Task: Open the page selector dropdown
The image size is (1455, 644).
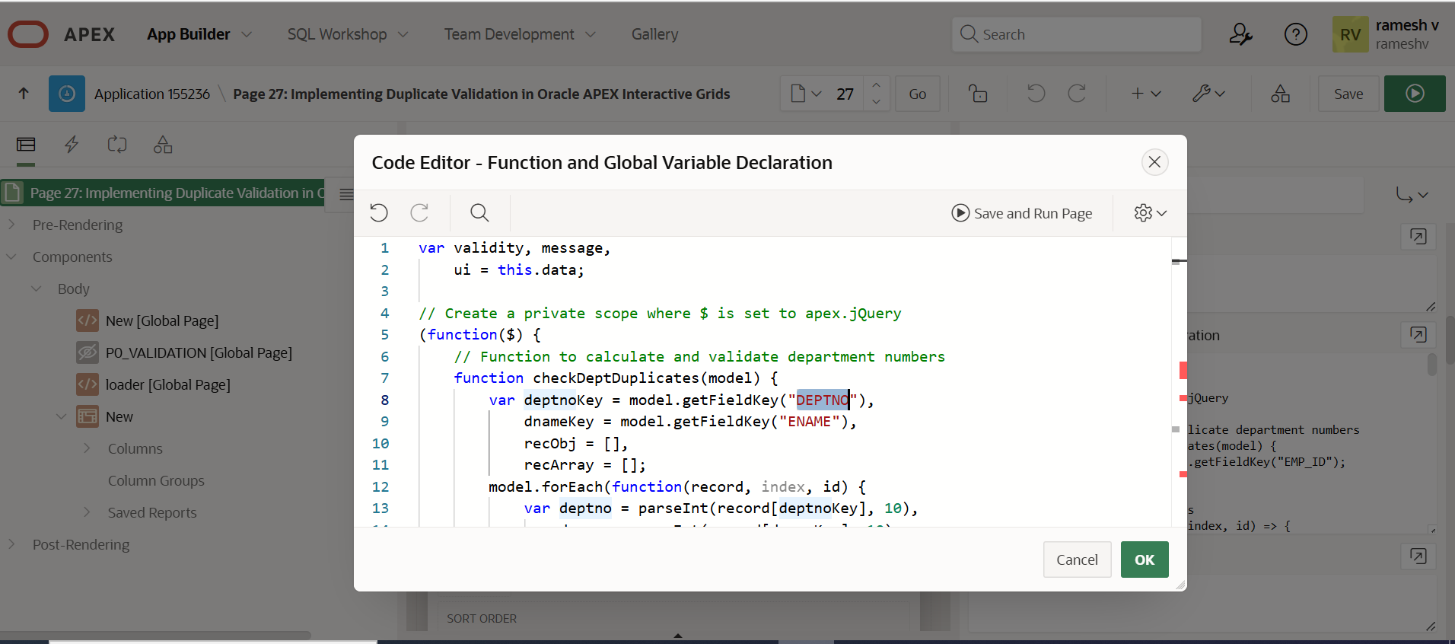Action: (x=806, y=94)
